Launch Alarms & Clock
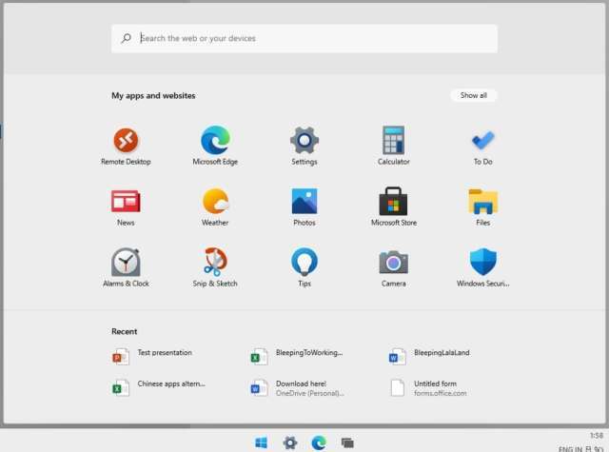This screenshot has width=609, height=452. point(126,268)
